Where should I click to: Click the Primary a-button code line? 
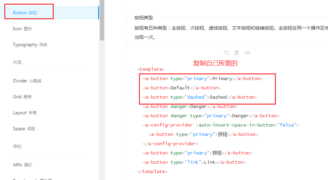pyautogui.click(x=203, y=79)
